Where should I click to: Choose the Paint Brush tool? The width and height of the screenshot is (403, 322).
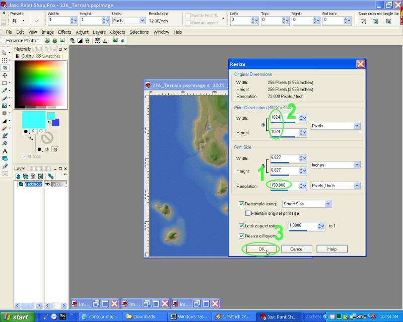click(5, 98)
